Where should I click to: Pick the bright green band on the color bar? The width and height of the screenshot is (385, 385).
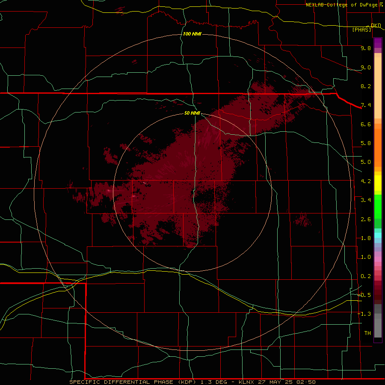click(378, 206)
